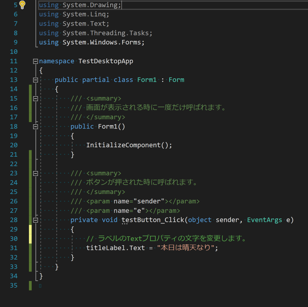Screen dimensions: 308x307
Task: Click 'System.Threading.Tasks' on line 8
Action: [x=105, y=33]
